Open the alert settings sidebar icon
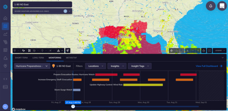This screenshot has width=228, height=111. 5,58
